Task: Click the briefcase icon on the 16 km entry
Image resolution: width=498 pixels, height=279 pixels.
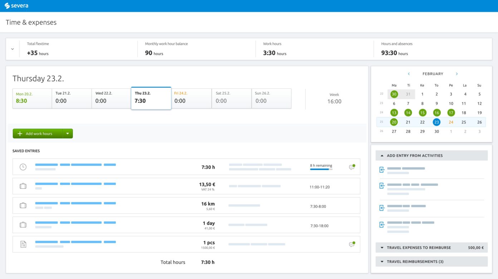Action: [23, 206]
